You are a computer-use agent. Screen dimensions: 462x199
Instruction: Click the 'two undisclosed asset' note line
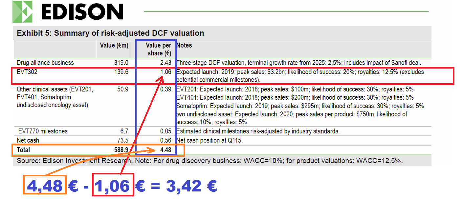(292, 118)
